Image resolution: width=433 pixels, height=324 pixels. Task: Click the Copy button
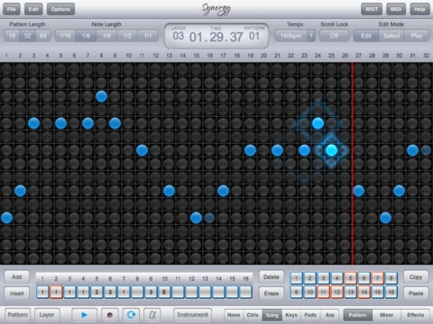coord(416,277)
